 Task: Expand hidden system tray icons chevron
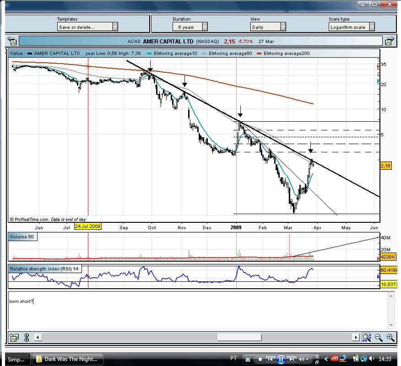(326, 359)
